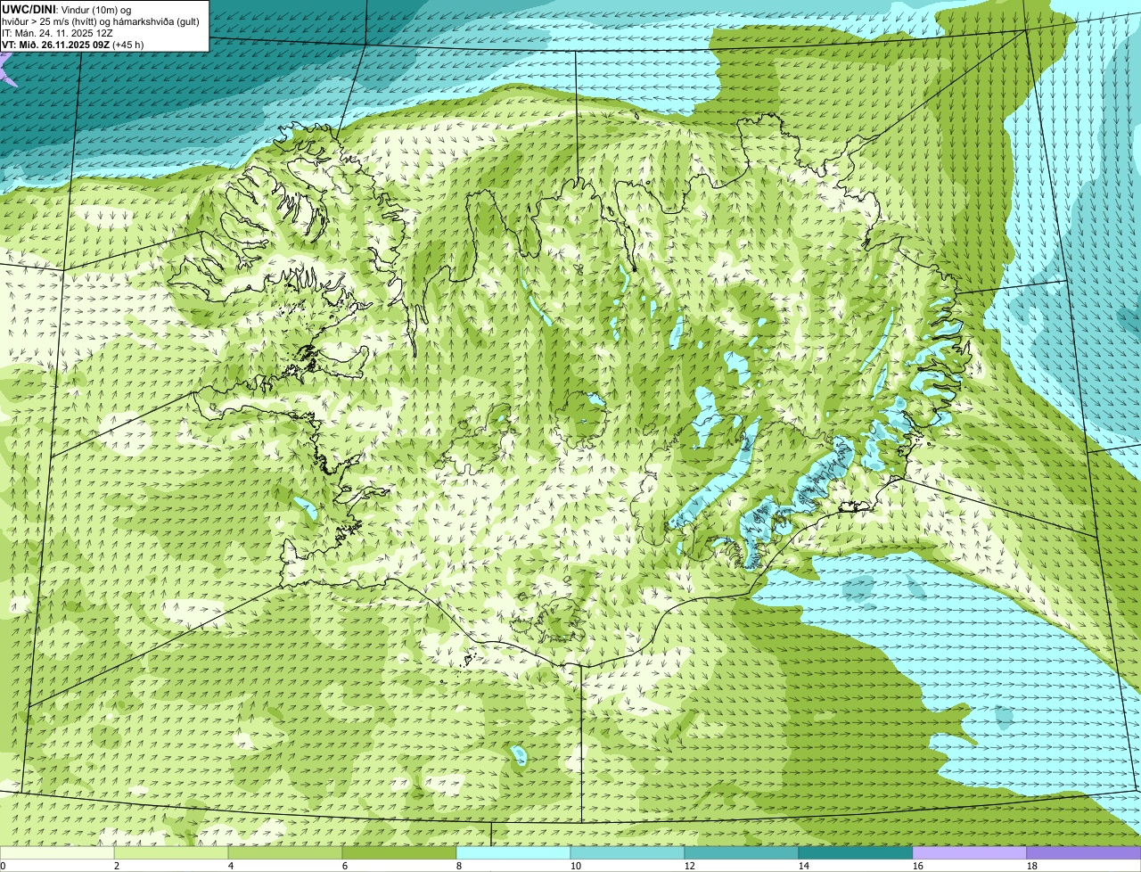The width and height of the screenshot is (1141, 872).
Task: Click the scale label '4'
Action: click(231, 866)
